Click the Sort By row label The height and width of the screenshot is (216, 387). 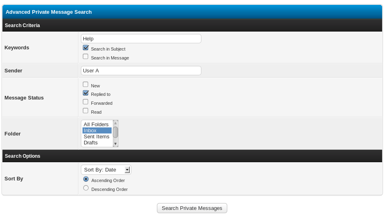(x=14, y=179)
